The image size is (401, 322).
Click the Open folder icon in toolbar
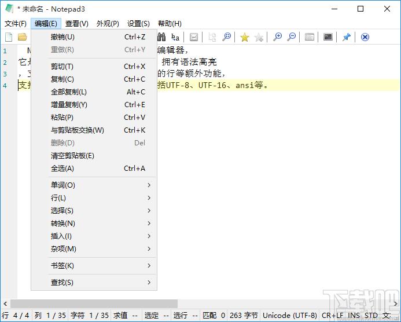pos(23,37)
